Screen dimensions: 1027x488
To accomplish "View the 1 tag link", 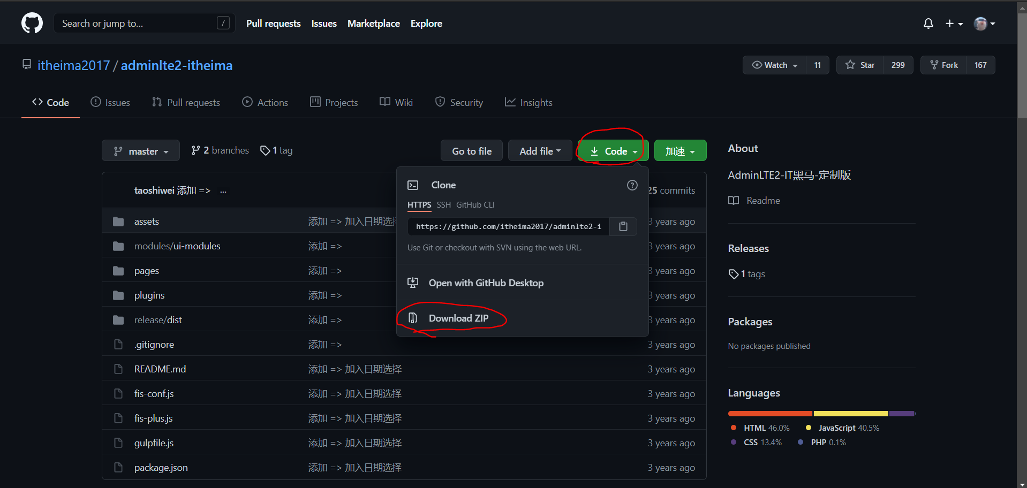I will tap(276, 150).
